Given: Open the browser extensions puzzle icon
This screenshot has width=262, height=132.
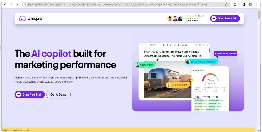Looking at the screenshot, I should 235,4.
